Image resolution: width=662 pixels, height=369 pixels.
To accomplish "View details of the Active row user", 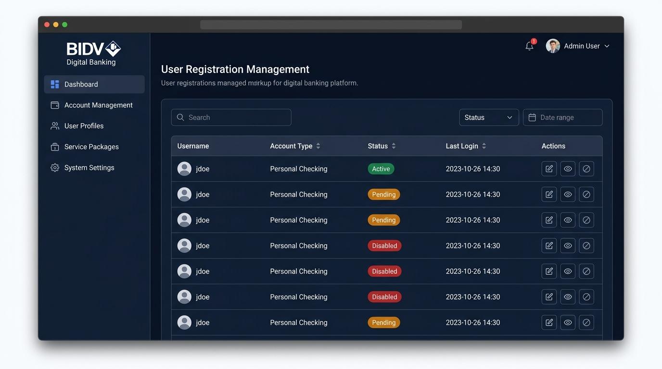I will point(568,169).
